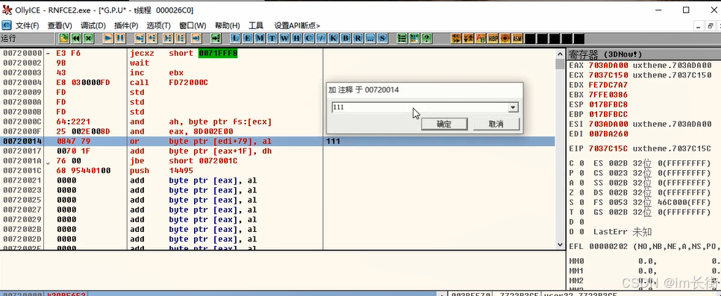
Task: Open Patches window via slash button
Action: tap(322, 38)
